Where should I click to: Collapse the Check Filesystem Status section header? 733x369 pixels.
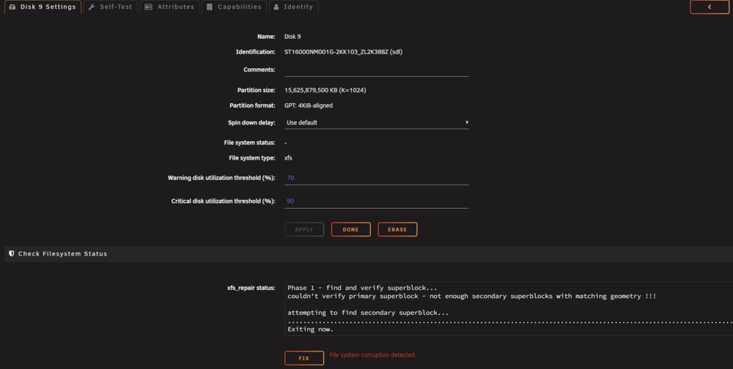coord(369,253)
